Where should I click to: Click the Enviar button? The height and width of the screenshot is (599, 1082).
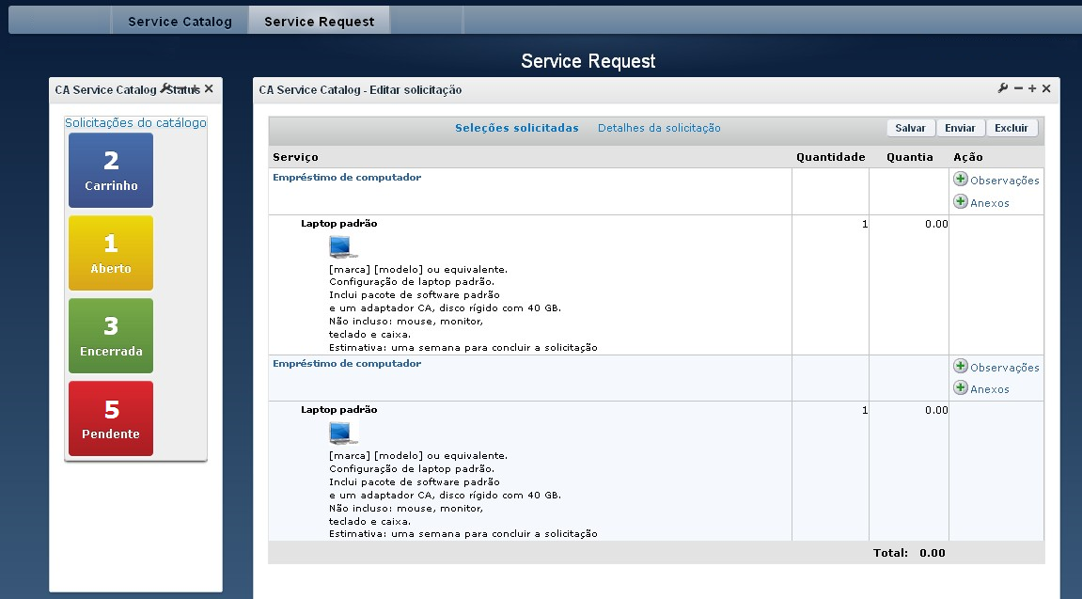pos(961,127)
